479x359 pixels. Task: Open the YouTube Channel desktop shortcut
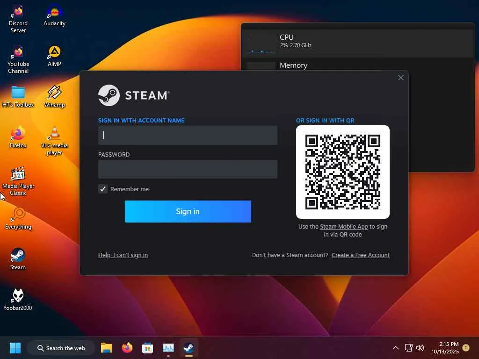18,59
